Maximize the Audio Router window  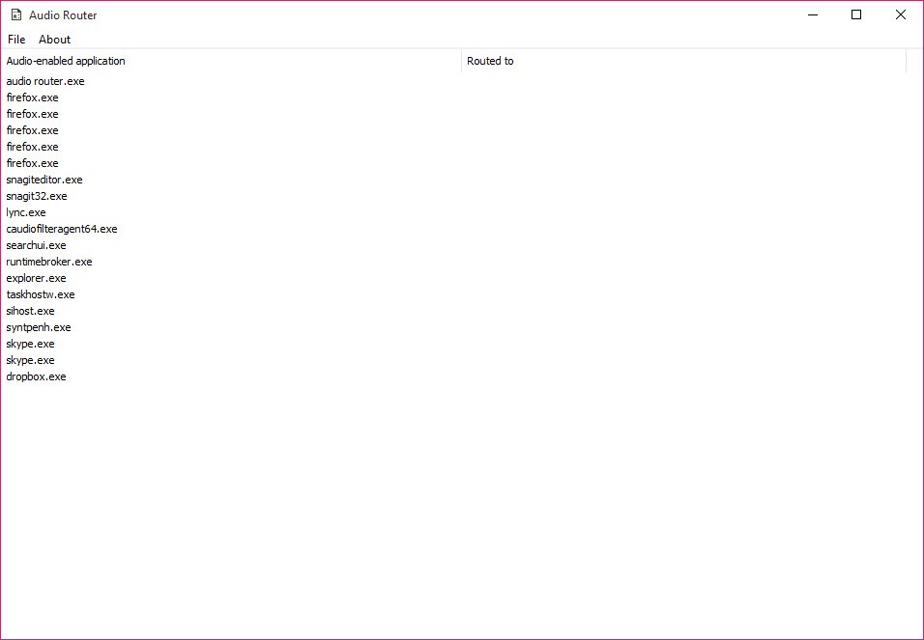click(x=855, y=14)
